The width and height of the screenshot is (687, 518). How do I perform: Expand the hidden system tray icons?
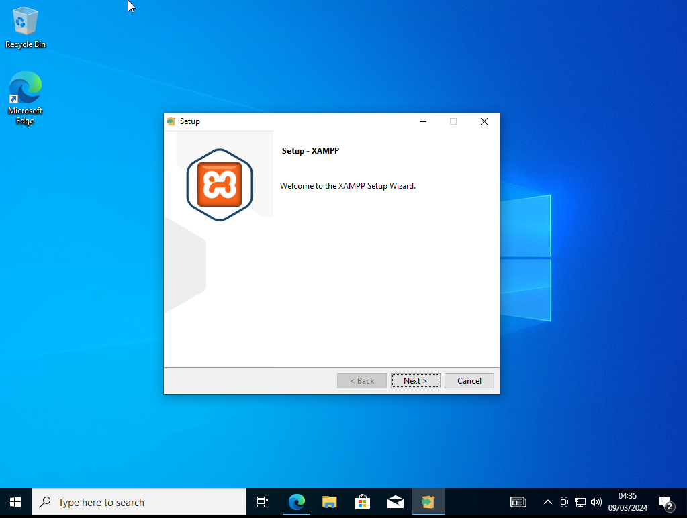click(x=547, y=502)
